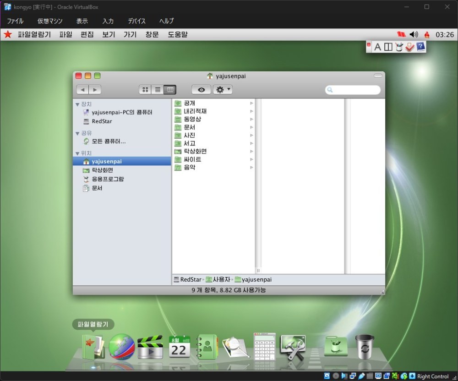Expand the 사진 folder arrow
Image resolution: width=458 pixels, height=381 pixels.
[251, 135]
